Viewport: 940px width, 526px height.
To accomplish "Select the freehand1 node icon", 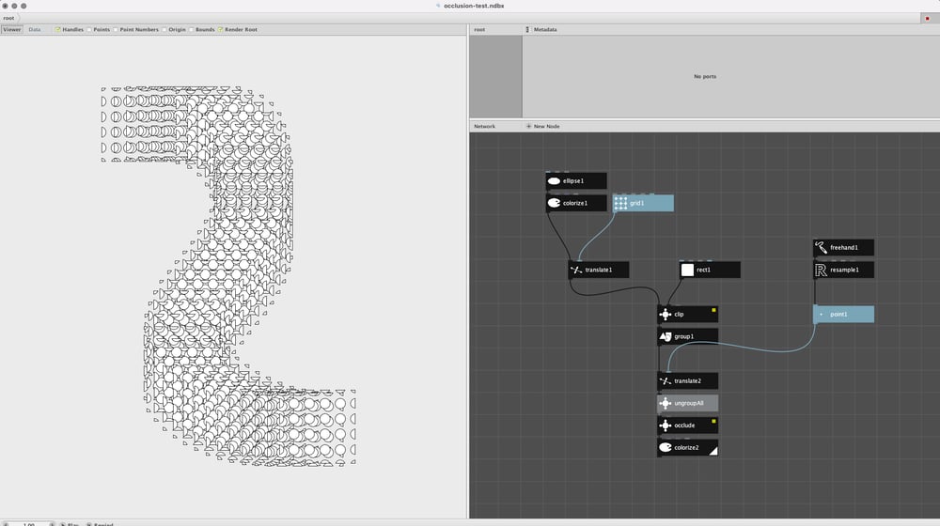I will (821, 247).
